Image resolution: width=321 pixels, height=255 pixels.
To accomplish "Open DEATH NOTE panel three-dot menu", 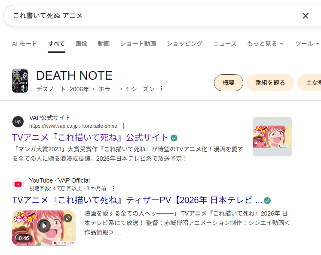I will pos(162,88).
